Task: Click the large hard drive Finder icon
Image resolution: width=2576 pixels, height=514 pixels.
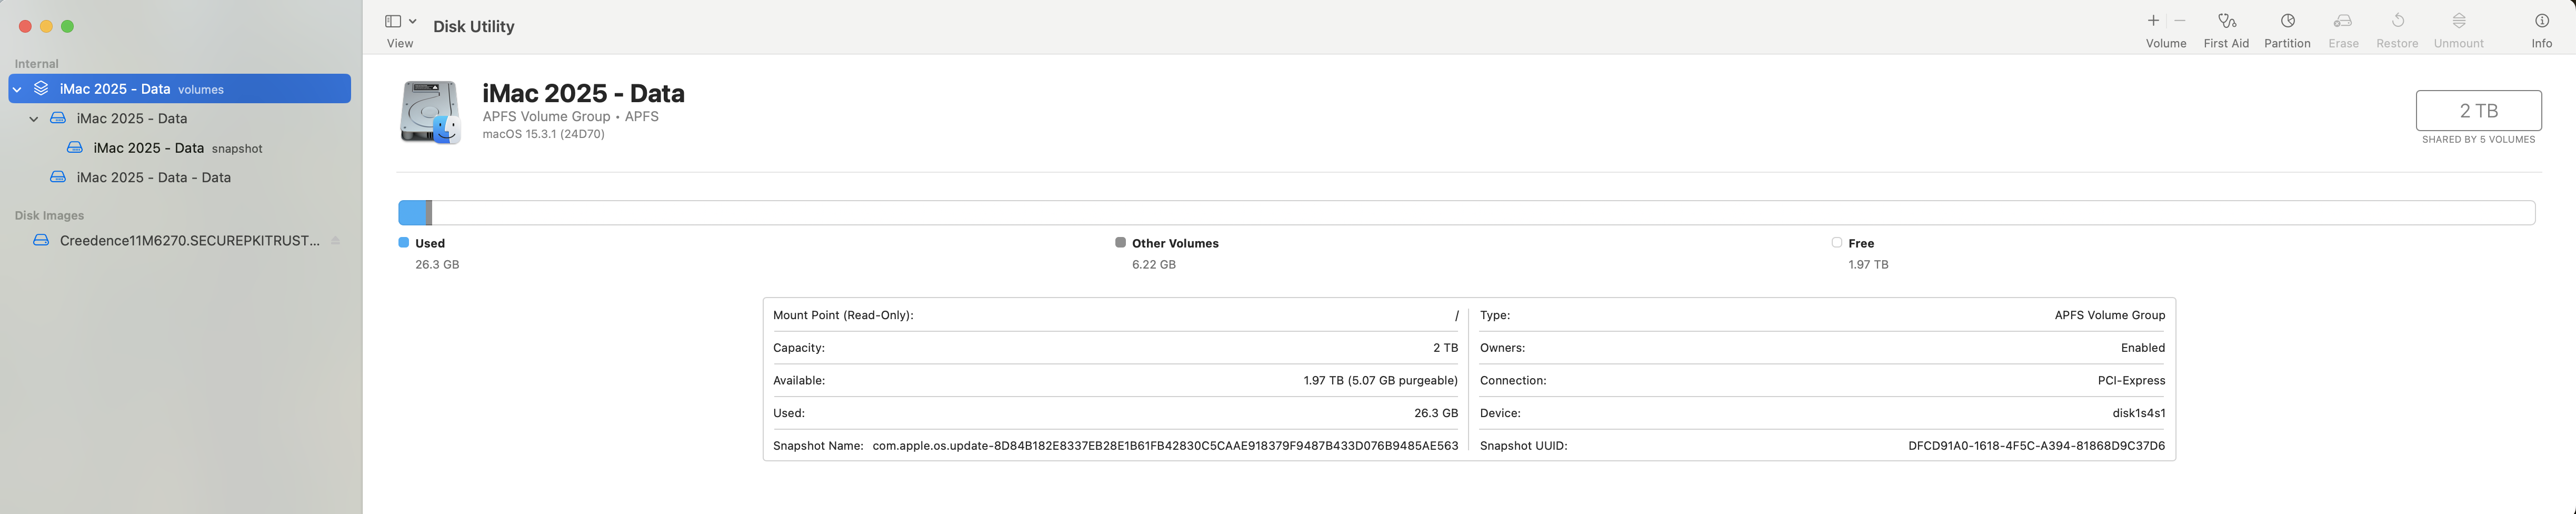Action: 430,112
